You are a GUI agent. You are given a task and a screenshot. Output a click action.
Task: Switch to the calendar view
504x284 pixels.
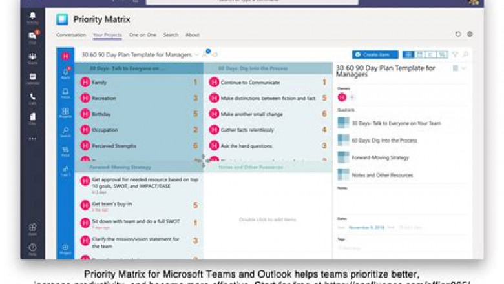(419, 55)
